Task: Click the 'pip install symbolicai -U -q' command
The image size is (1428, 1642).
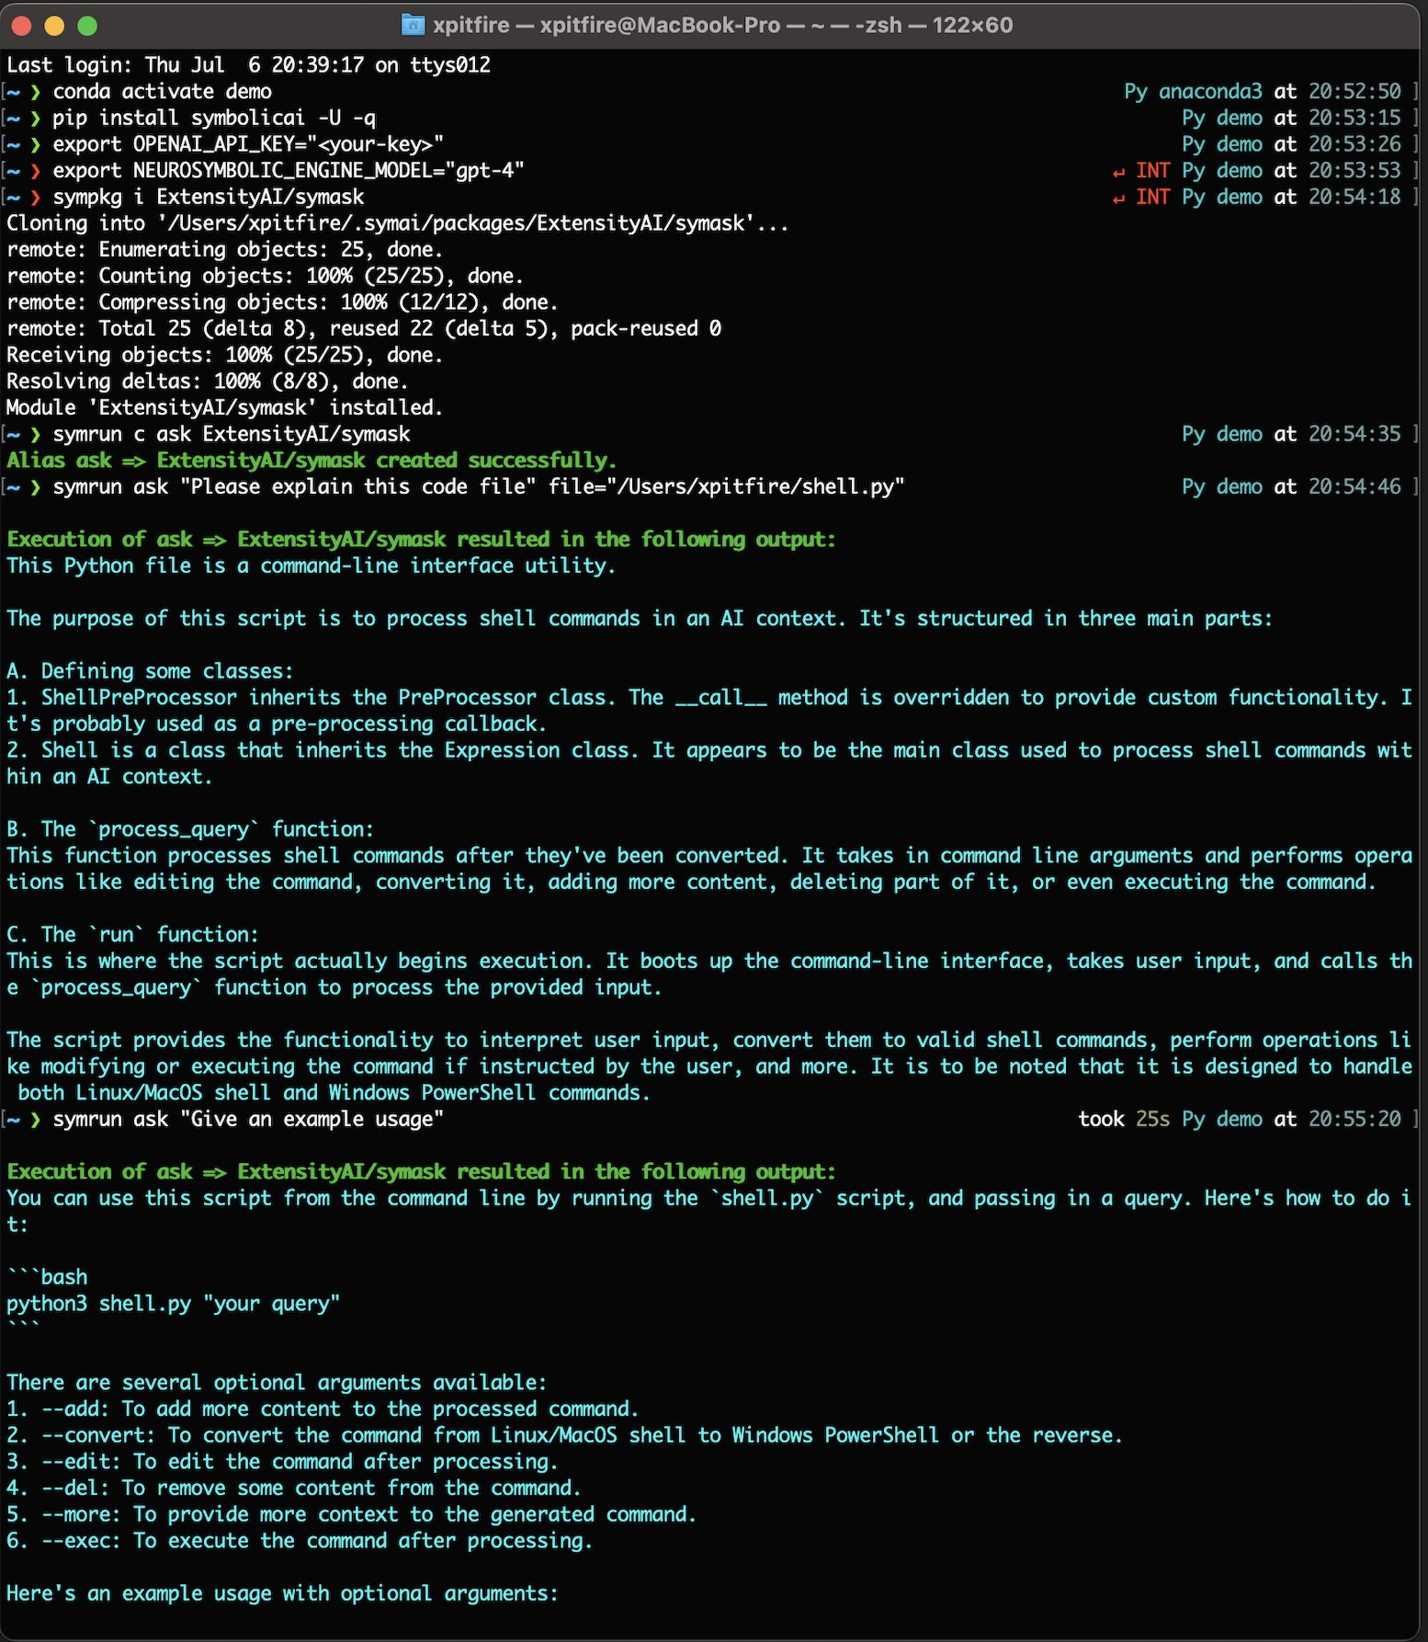Action: pos(213,118)
